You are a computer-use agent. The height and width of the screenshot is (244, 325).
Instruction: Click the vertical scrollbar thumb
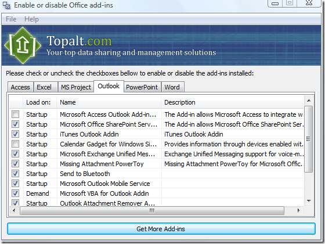tap(309, 139)
